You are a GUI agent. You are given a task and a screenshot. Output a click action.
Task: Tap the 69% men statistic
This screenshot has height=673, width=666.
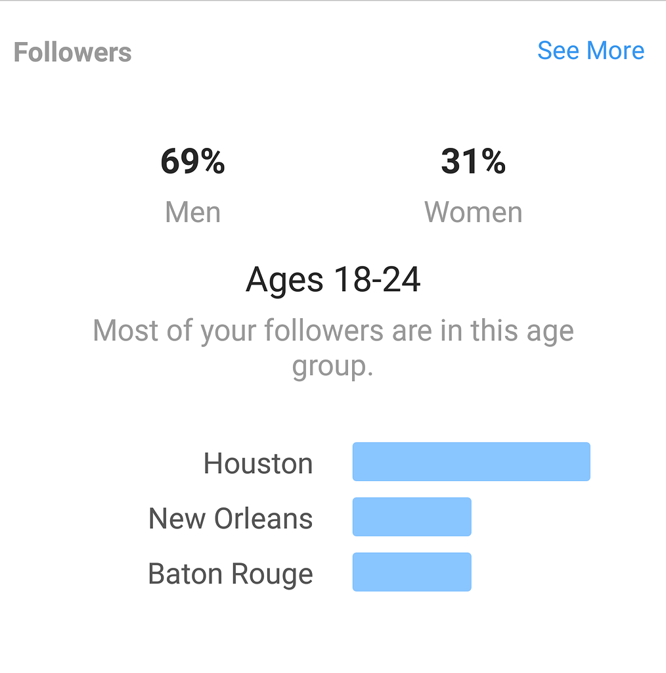pyautogui.click(x=192, y=162)
